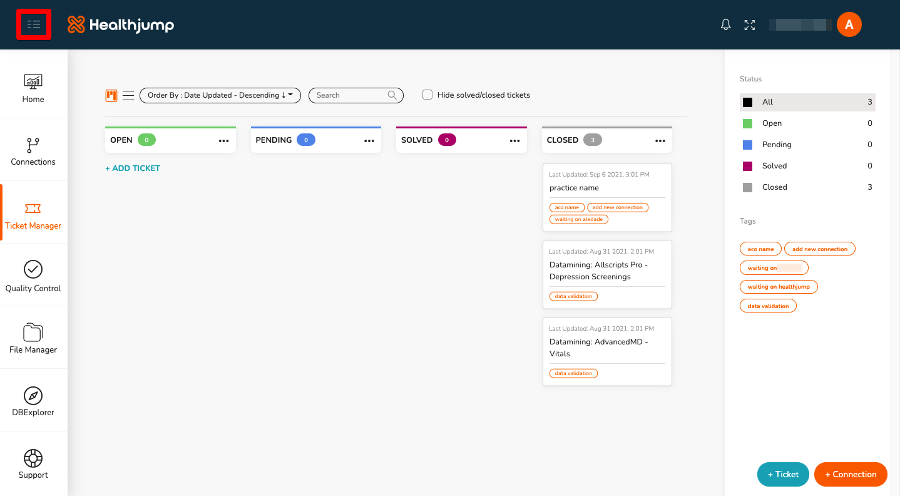Open user avatar 'A' menu
This screenshot has height=496, width=900.
point(849,24)
